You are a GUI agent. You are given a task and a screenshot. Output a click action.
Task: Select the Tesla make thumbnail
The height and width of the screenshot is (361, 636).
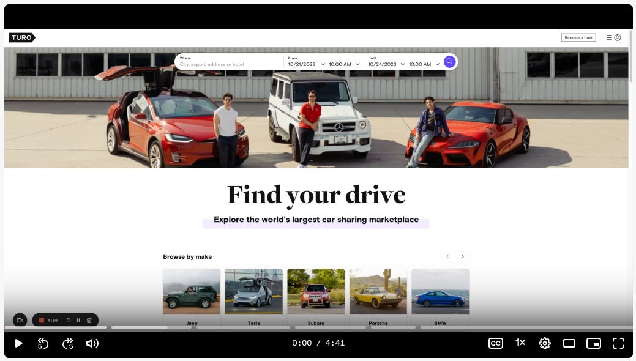[253, 291]
